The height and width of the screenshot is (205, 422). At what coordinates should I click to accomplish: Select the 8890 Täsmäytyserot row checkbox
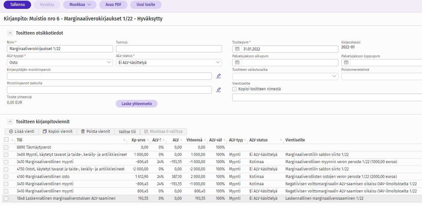point(6,147)
